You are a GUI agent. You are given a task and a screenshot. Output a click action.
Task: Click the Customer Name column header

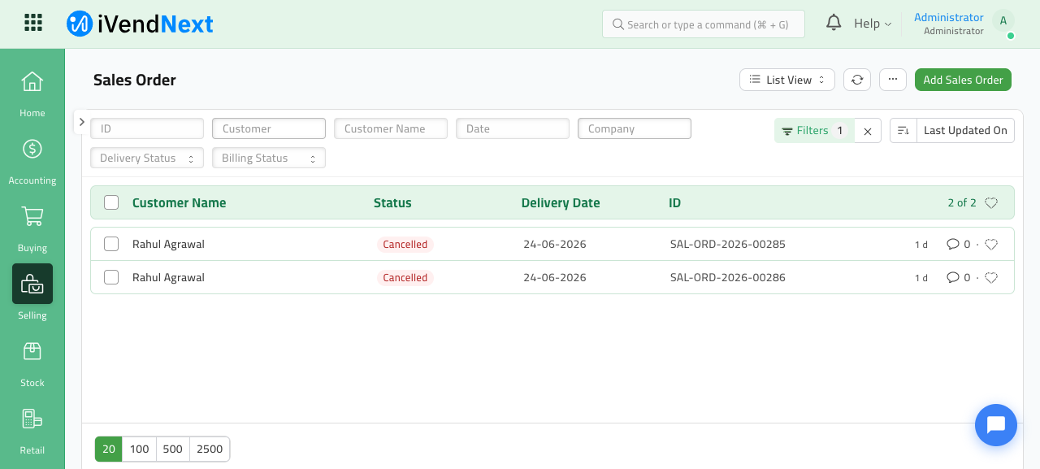180,203
